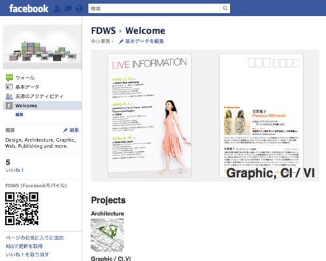Select the Welcome sidebar tab
This screenshot has width=326, height=261.
click(x=42, y=106)
